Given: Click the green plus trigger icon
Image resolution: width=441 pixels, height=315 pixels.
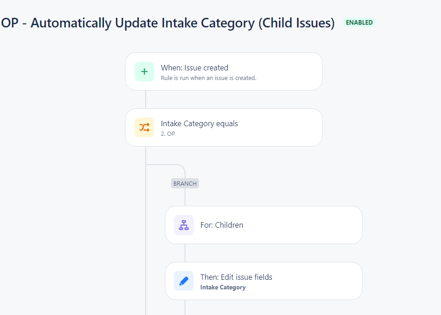Looking at the screenshot, I should tap(144, 71).
